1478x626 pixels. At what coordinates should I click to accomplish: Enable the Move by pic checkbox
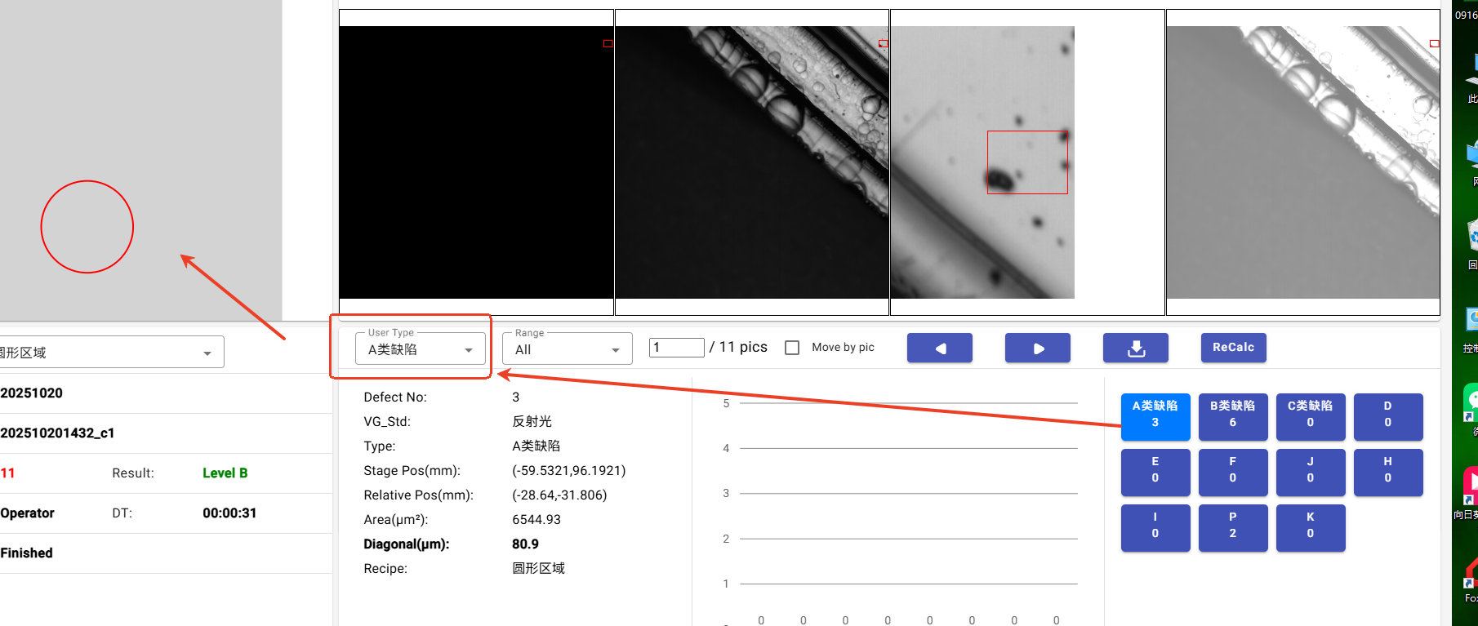click(792, 348)
